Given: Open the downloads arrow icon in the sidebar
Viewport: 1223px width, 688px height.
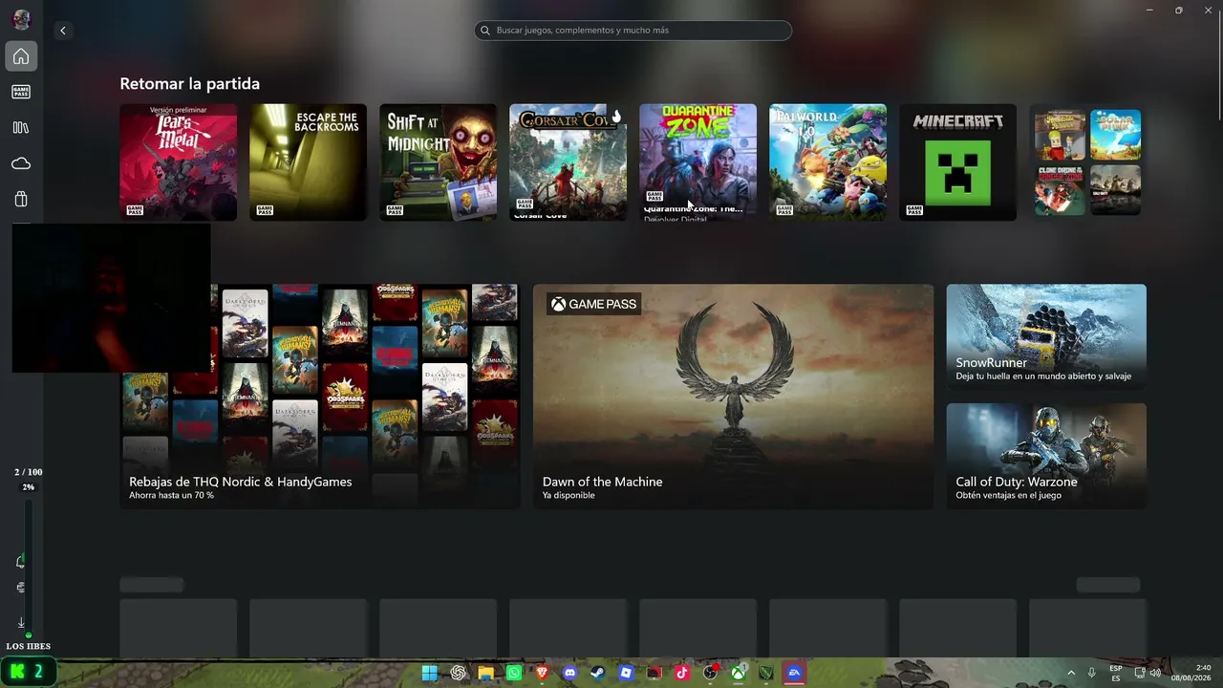Looking at the screenshot, I should (x=21, y=623).
